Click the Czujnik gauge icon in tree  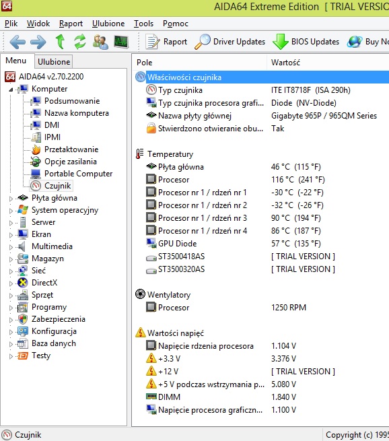pos(36,186)
